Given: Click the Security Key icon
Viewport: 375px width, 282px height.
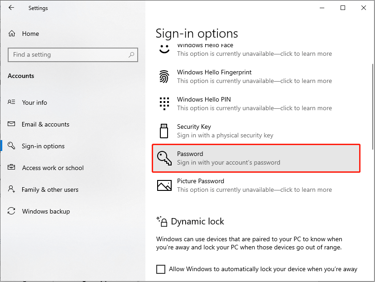Looking at the screenshot, I should pyautogui.click(x=163, y=131).
